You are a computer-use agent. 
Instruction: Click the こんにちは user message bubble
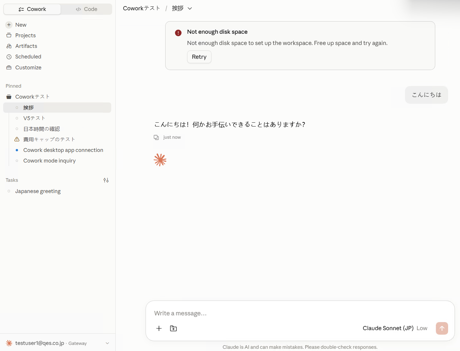pos(427,95)
